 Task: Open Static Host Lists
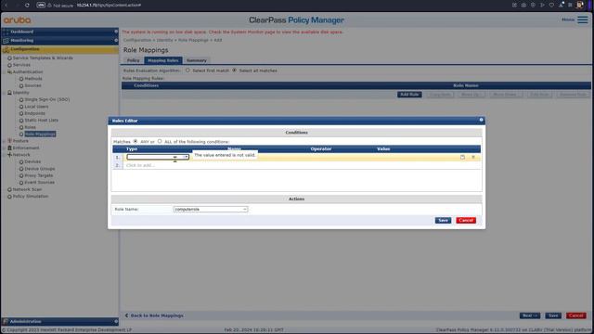pyautogui.click(x=41, y=120)
